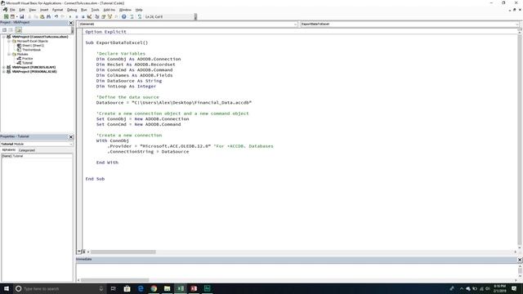The image size is (523, 294).
Task: Open Project Explorer via toolbar icon
Action: (x=97, y=16)
